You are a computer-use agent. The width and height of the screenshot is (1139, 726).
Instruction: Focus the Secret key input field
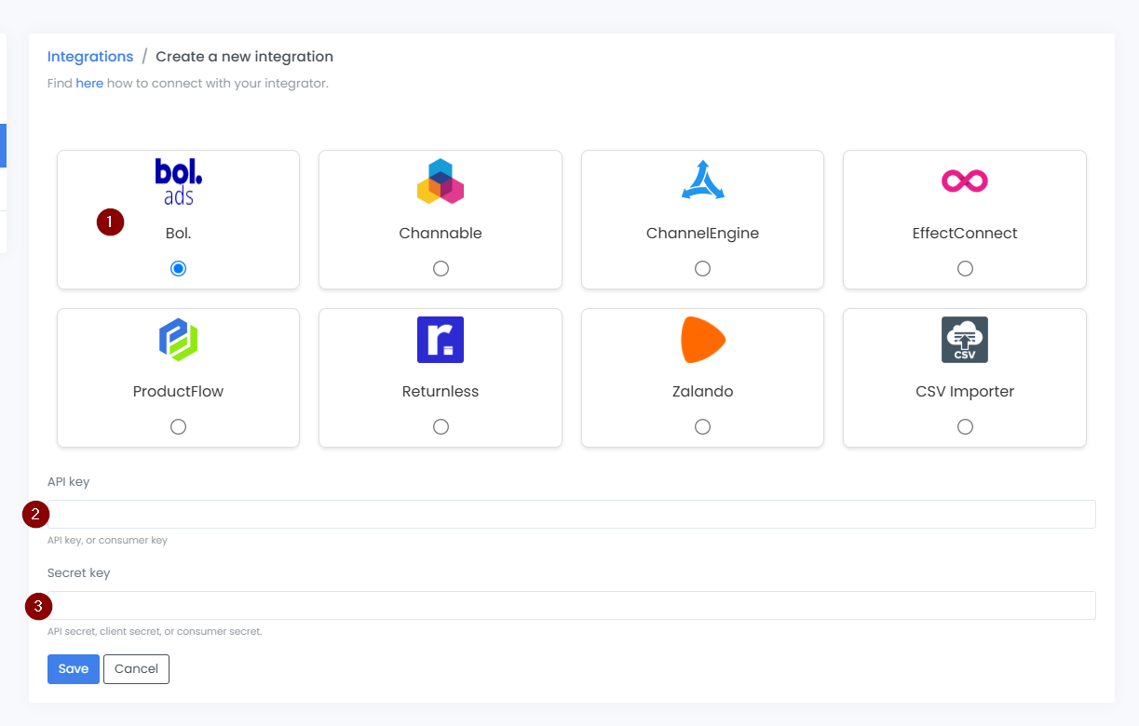point(572,605)
